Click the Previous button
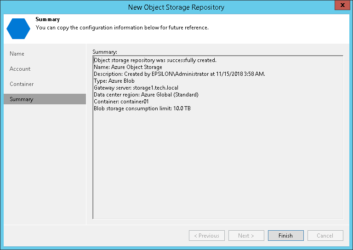The width and height of the screenshot is (353, 250). click(206, 236)
